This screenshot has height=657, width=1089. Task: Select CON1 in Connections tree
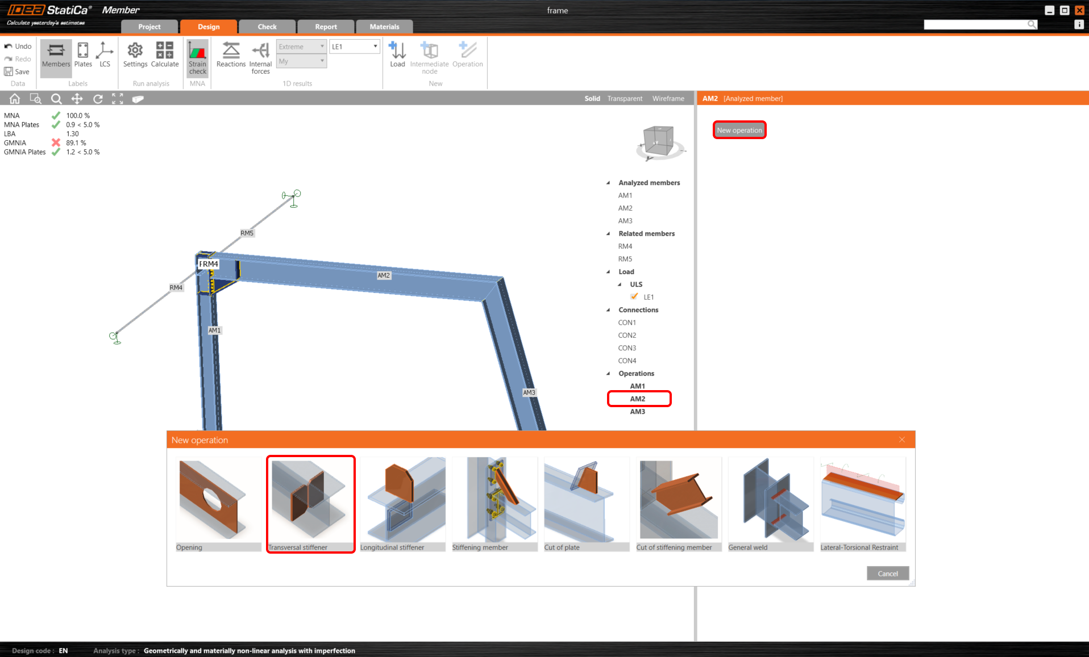[627, 323]
